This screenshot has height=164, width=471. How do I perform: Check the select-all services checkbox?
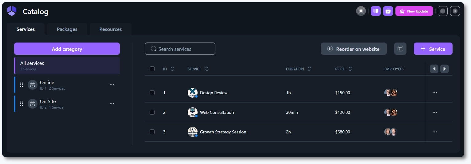152,69
